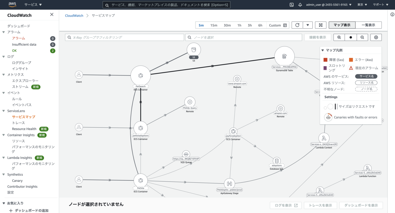Click the AWS logo home icon
The width and height of the screenshot is (395, 213).
tap(12, 5)
